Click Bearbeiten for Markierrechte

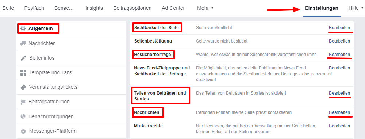coord(339,126)
